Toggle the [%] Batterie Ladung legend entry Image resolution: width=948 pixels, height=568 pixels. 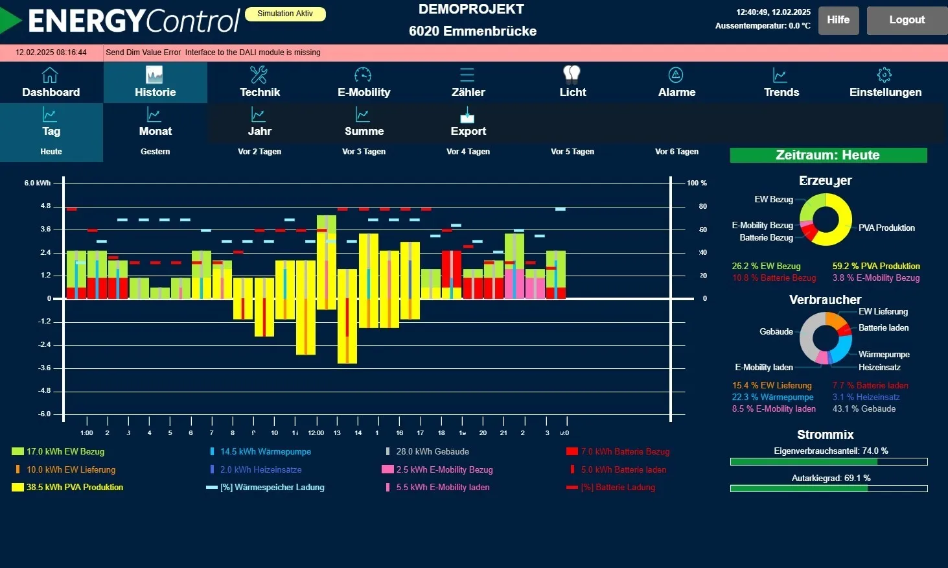point(611,487)
